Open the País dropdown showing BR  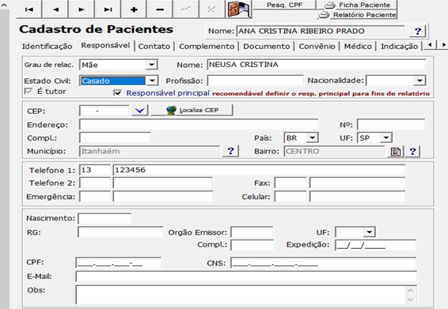(313, 138)
